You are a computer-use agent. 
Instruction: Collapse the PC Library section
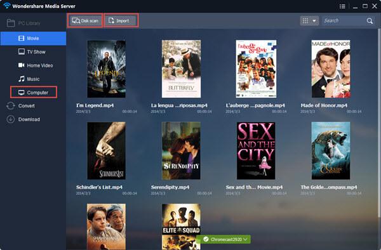pyautogui.click(x=23, y=23)
